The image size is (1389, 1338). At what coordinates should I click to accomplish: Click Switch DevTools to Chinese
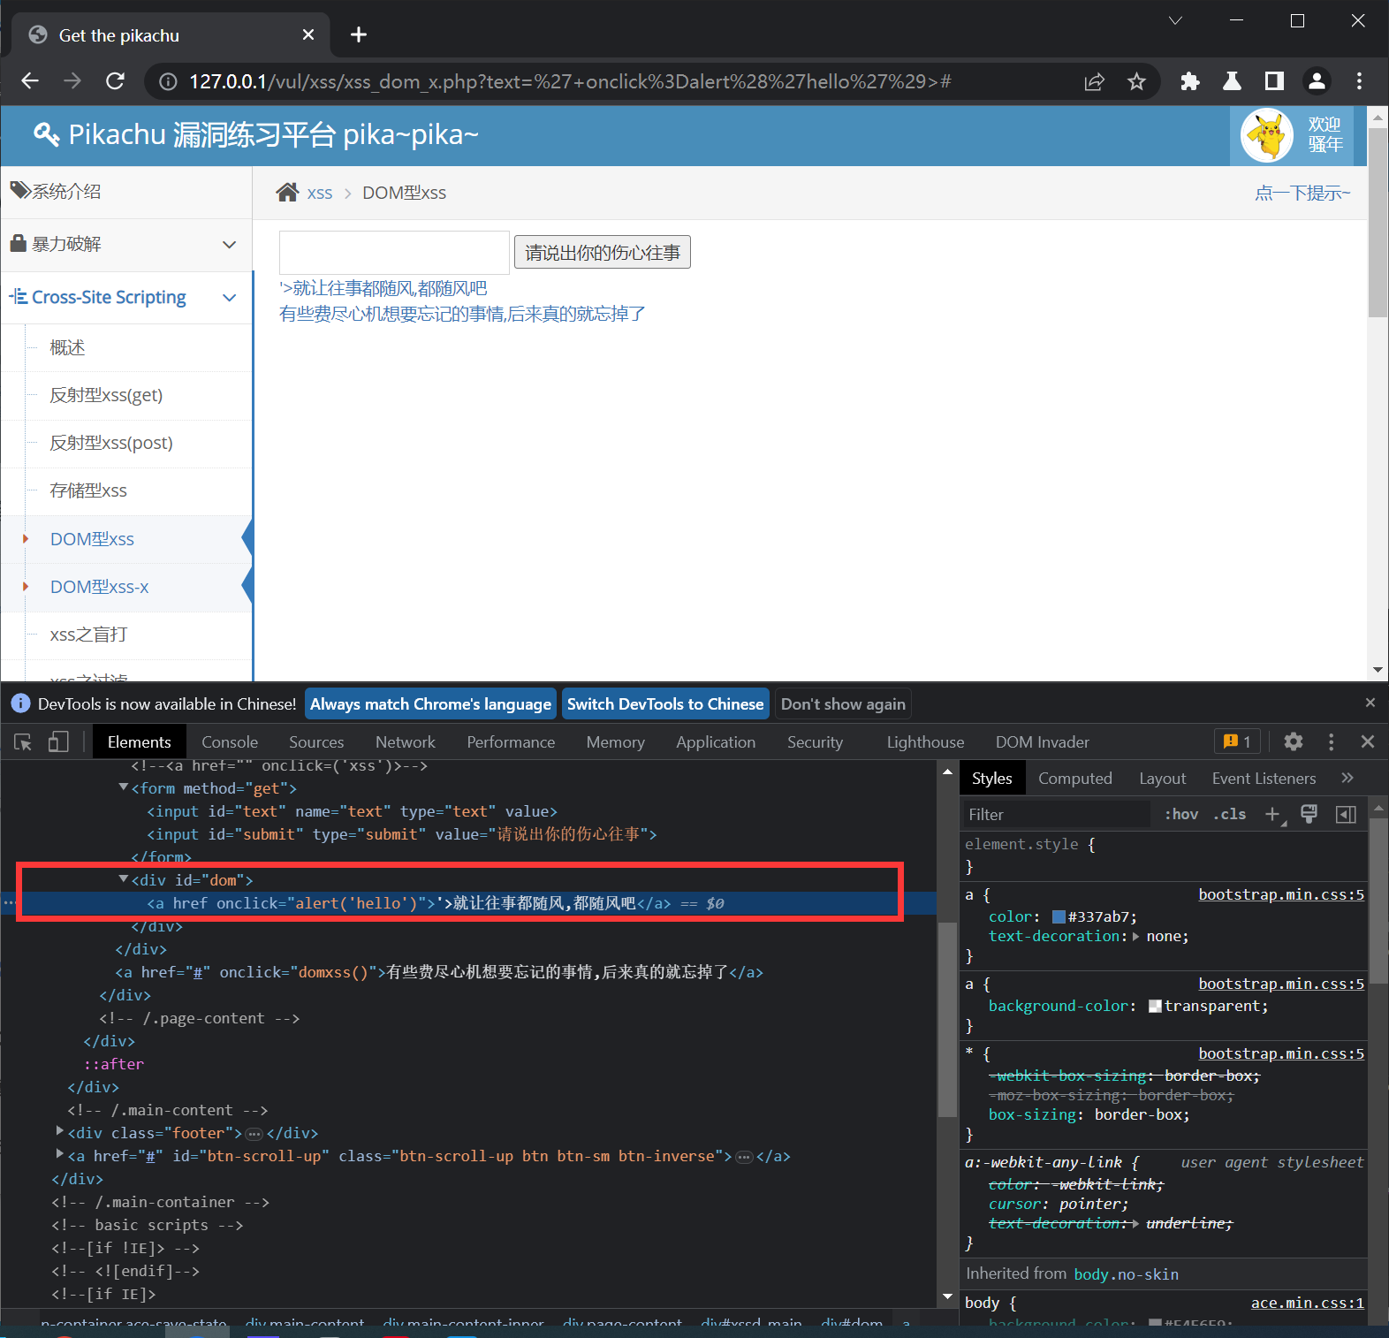[x=665, y=704]
